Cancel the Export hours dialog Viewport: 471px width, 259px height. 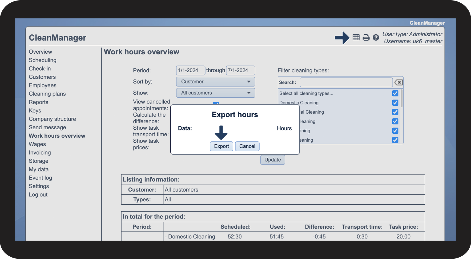247,146
